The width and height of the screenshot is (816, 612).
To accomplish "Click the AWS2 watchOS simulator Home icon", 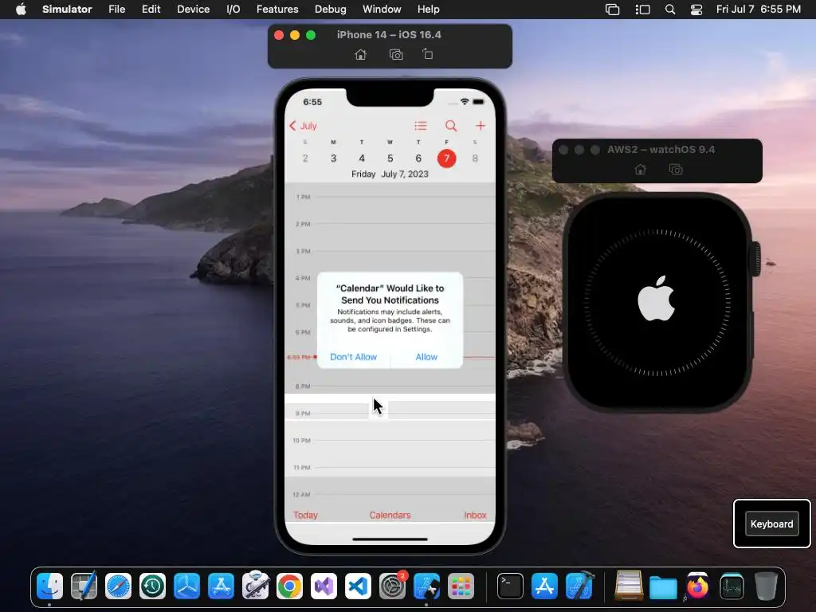I will pos(641,170).
